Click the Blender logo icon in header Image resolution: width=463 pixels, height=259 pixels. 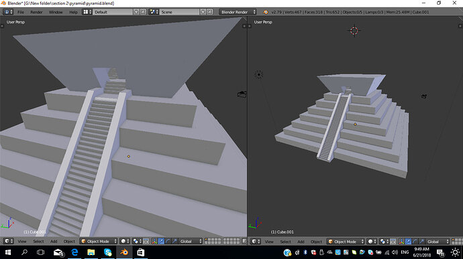[265, 12]
